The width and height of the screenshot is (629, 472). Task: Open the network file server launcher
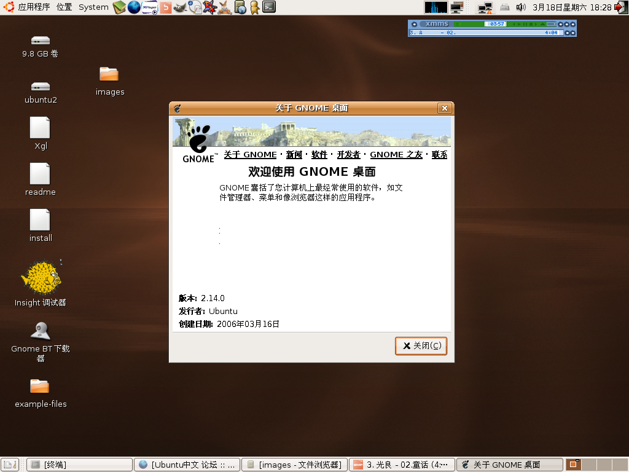[240, 7]
